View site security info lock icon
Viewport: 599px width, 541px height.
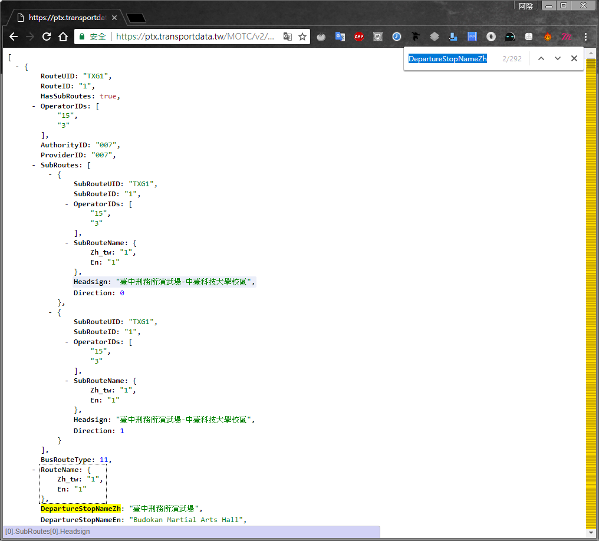point(82,37)
